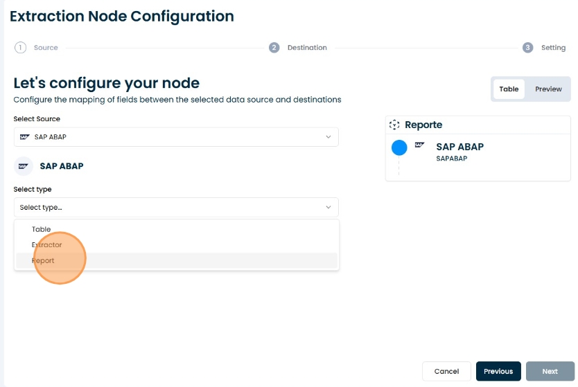
Task: Choose Report from type list
Action: coord(43,261)
